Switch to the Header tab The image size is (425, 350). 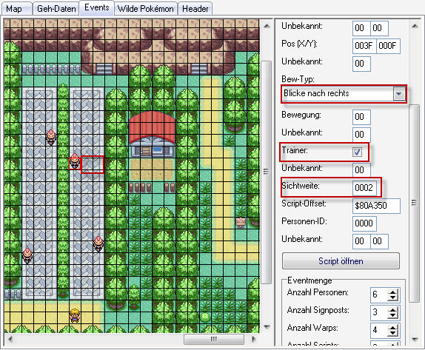pos(195,9)
